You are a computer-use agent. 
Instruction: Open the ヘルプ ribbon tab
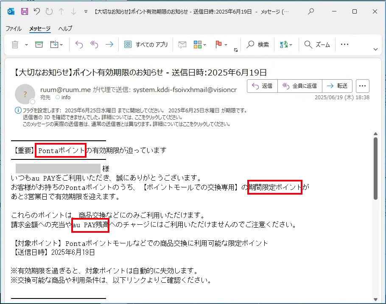65,28
